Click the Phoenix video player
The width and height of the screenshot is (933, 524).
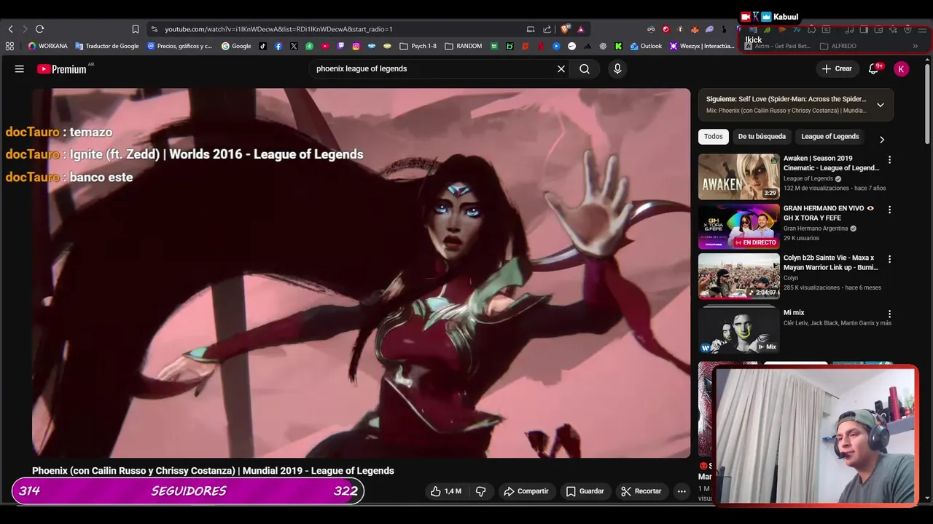pyautogui.click(x=361, y=273)
